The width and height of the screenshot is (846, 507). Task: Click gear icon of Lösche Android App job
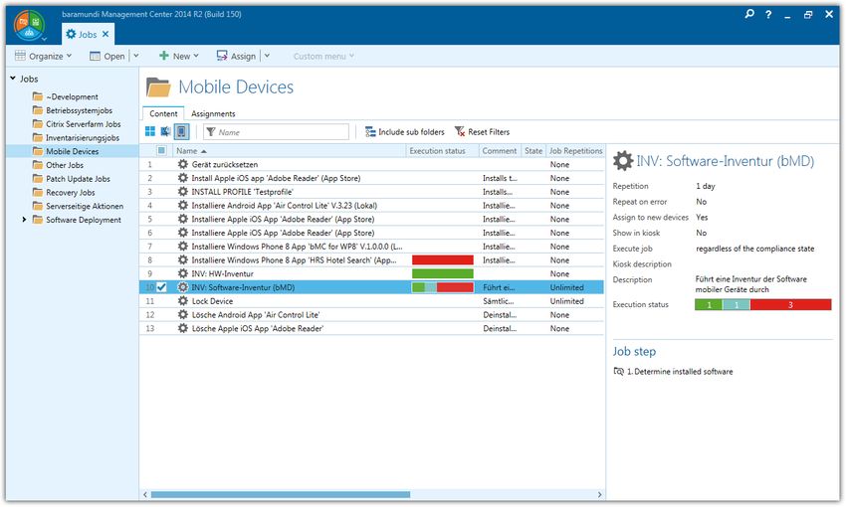point(183,315)
